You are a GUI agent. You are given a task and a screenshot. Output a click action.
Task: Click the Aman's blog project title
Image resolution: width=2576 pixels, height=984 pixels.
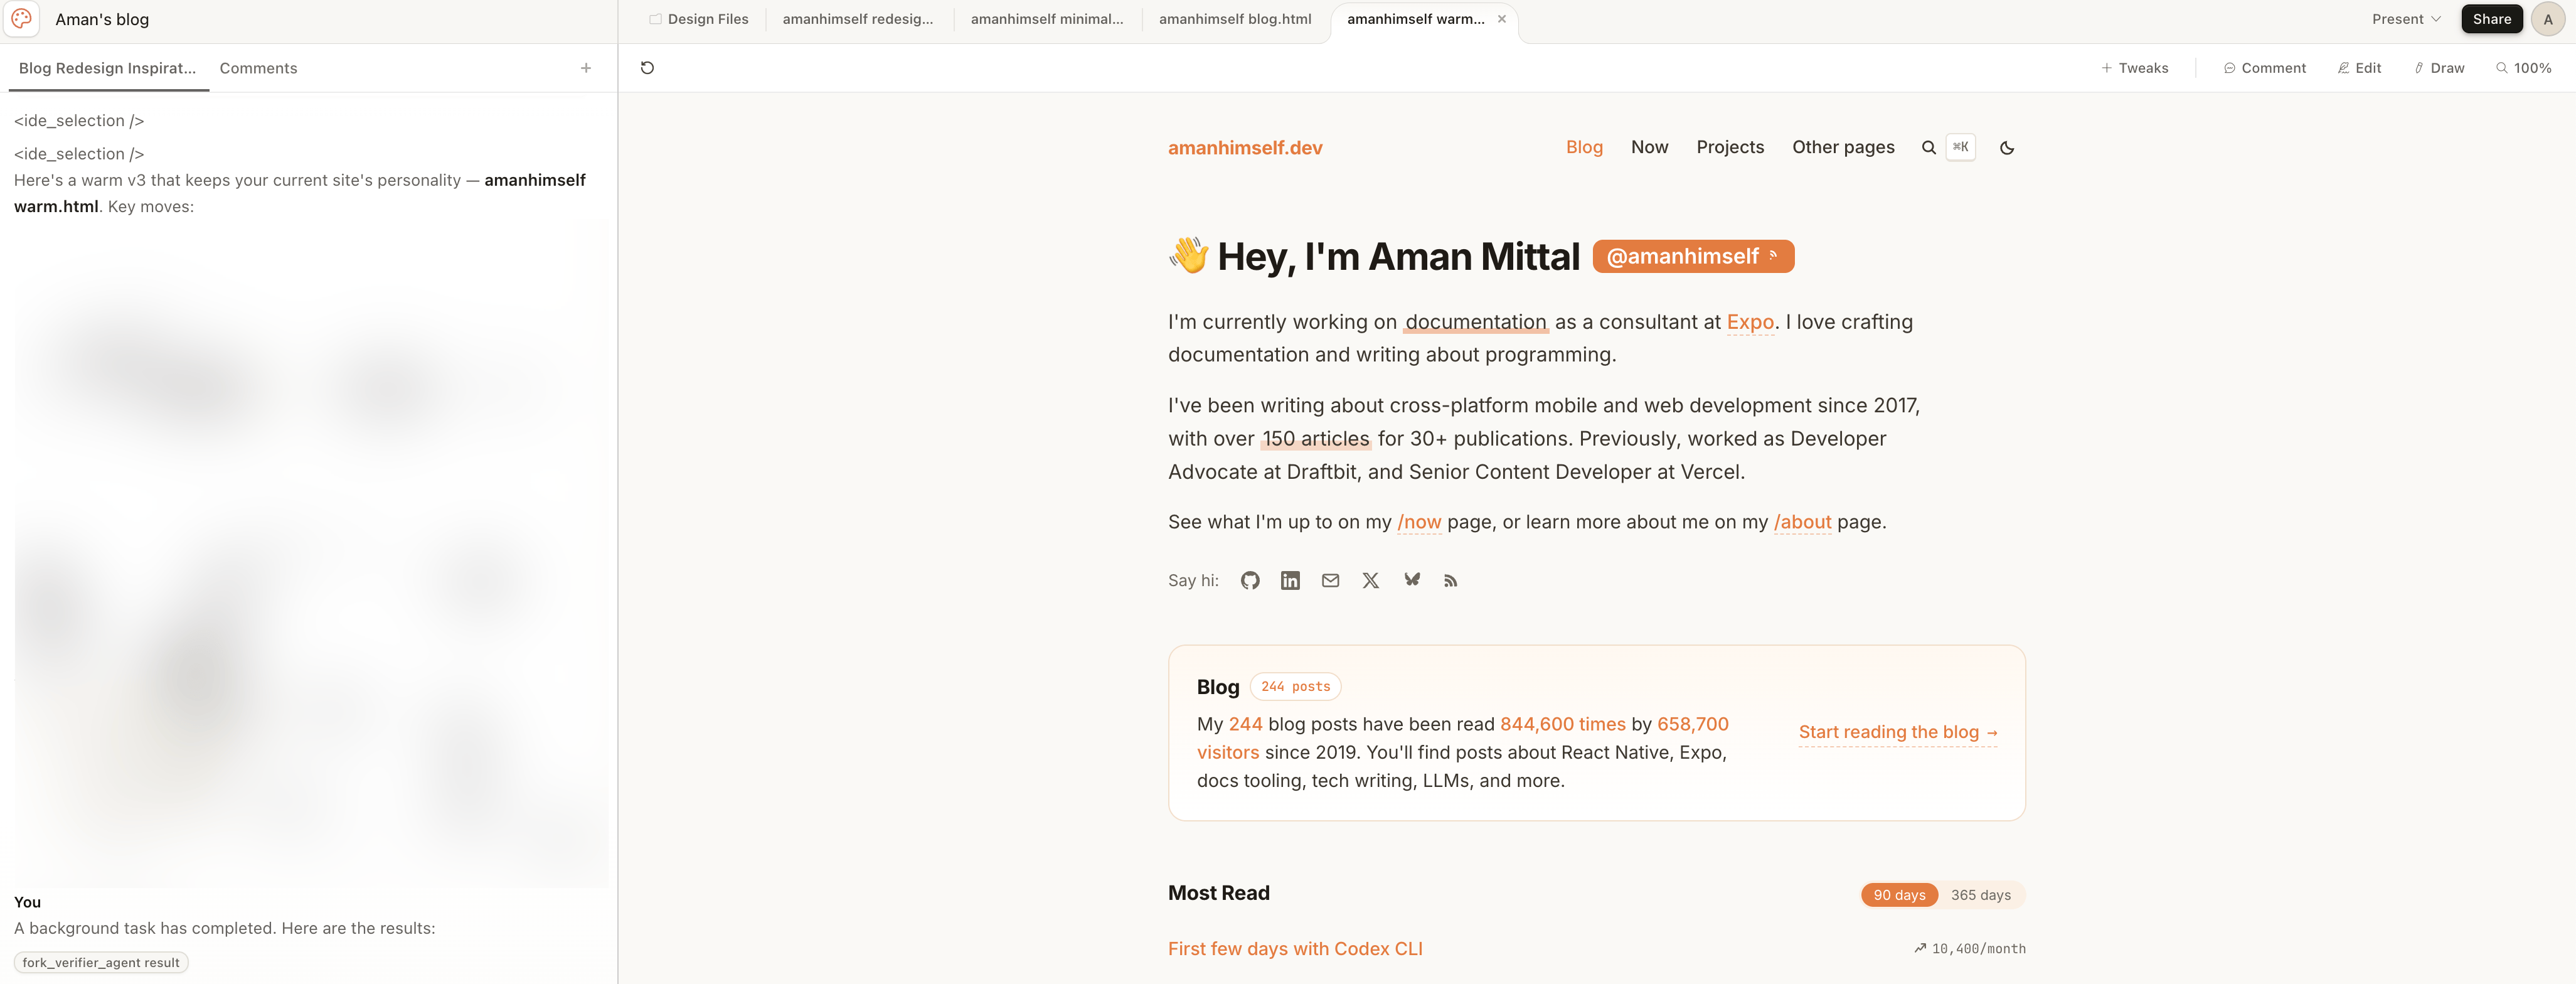click(x=102, y=19)
